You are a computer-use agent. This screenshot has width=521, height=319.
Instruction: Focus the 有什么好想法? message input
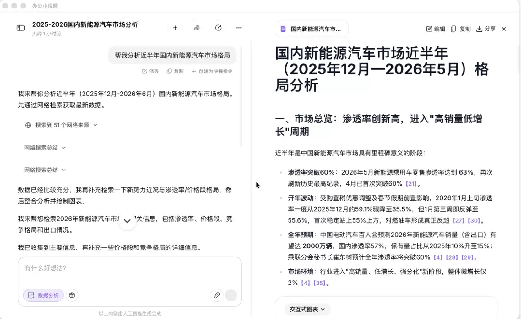pyautogui.click(x=129, y=268)
